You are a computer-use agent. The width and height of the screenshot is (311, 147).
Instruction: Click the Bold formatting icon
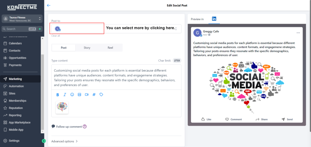(x=58, y=95)
